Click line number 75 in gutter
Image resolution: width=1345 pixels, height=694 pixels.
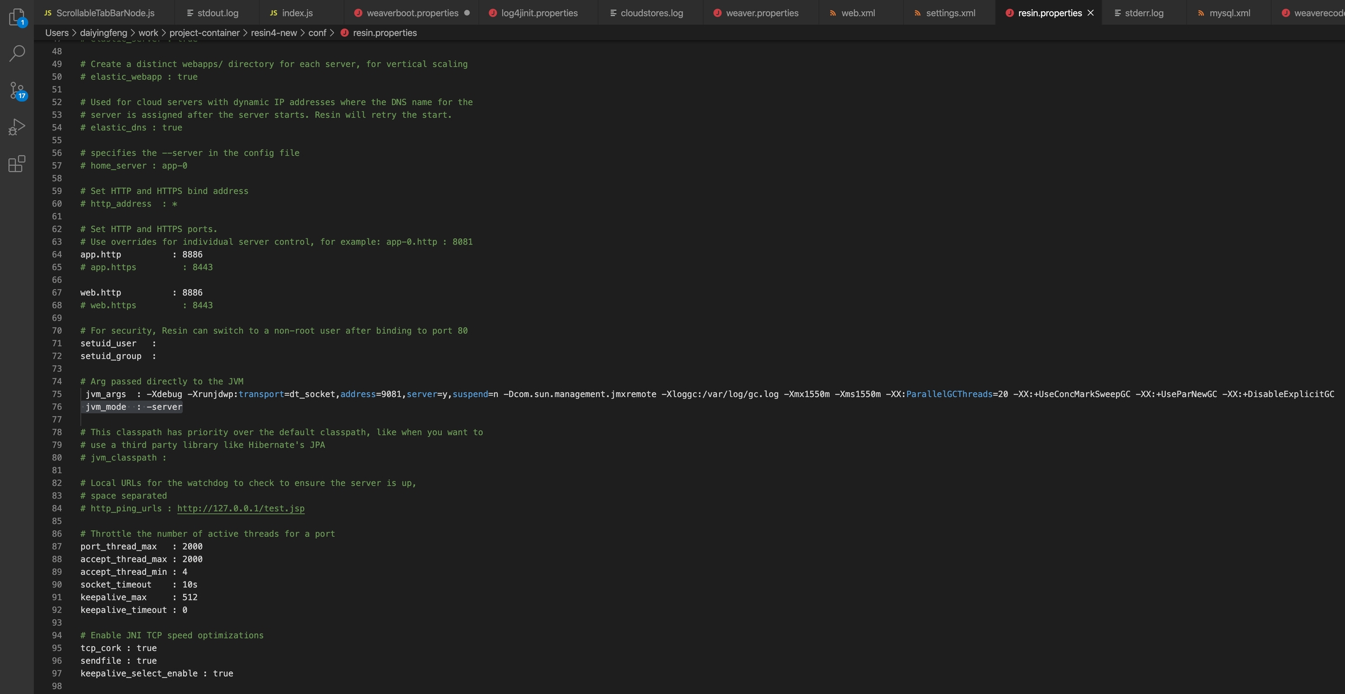57,394
